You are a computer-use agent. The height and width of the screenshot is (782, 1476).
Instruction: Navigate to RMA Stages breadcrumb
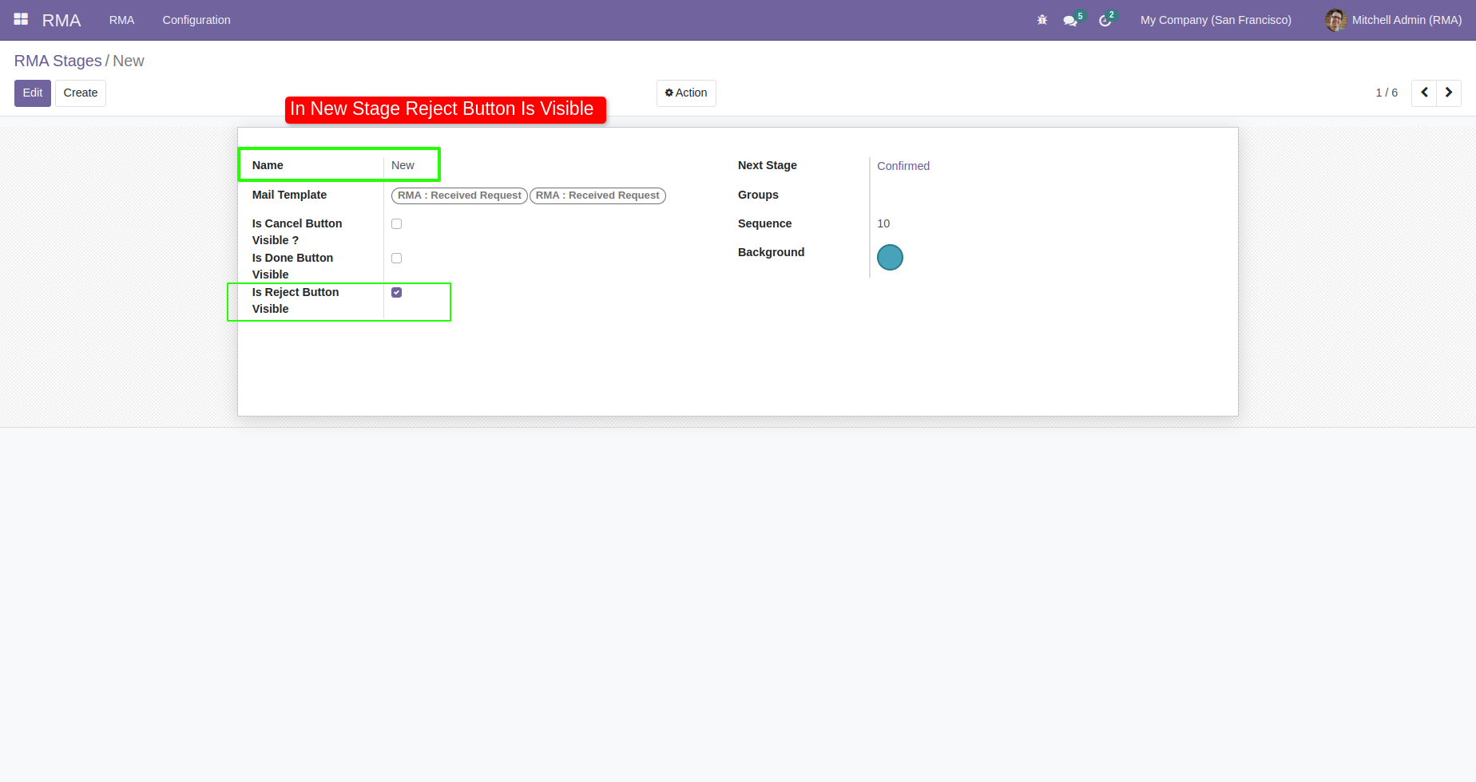click(x=58, y=61)
